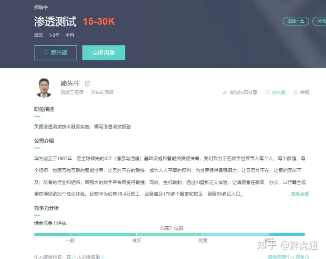This screenshot has width=326, height=259.
Task: Click the 半年前活跃 activity text
Action: [x=102, y=93]
